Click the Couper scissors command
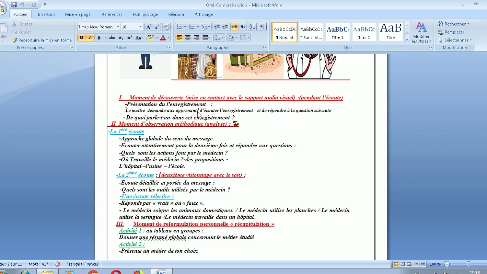This screenshot has height=274, width=487. pyautogui.click(x=22, y=24)
